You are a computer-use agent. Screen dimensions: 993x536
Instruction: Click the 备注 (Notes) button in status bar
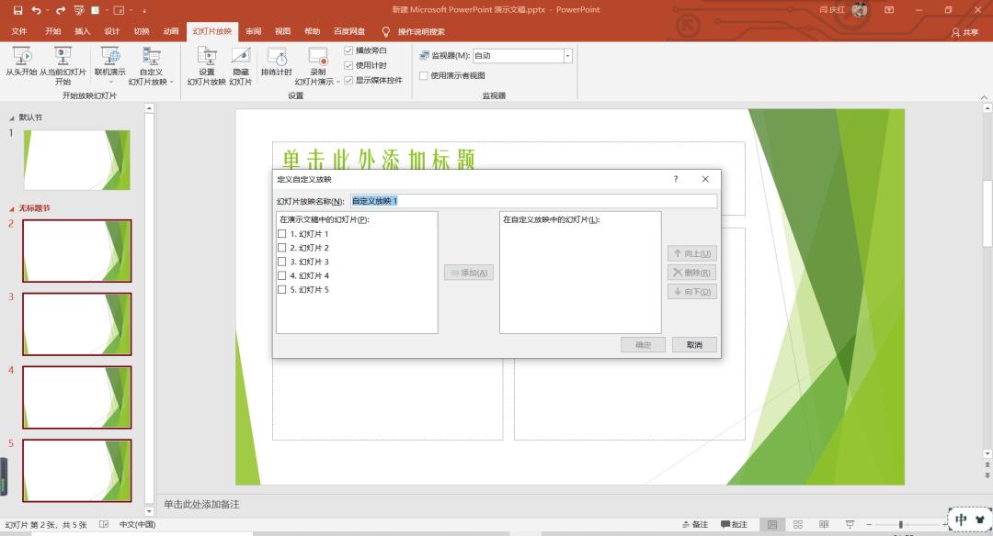click(695, 524)
